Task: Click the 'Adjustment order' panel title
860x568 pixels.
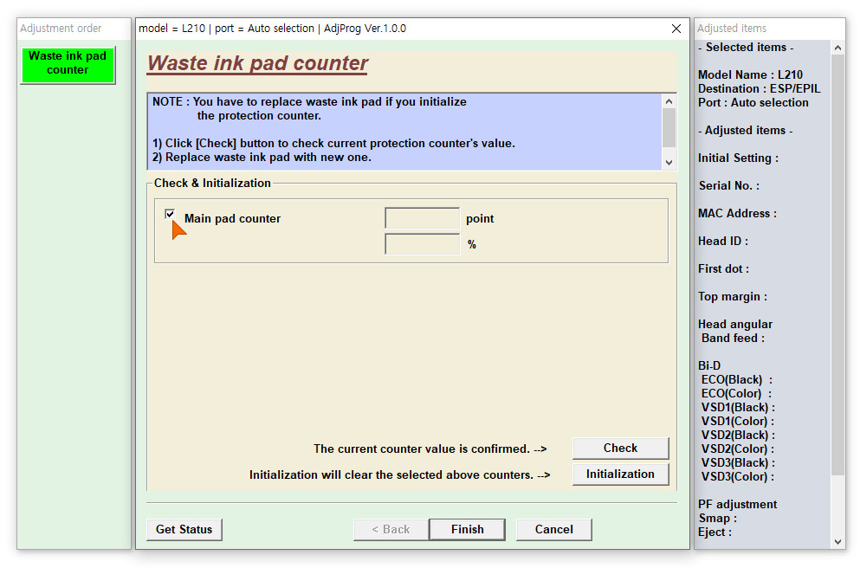Action: point(61,28)
